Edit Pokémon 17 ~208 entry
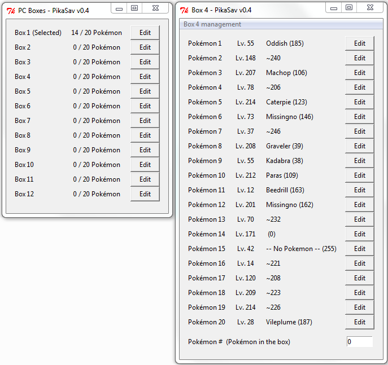 pos(360,278)
